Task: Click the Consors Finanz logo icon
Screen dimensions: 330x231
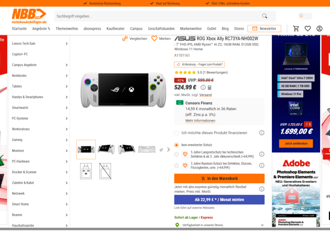Action: 179,103
